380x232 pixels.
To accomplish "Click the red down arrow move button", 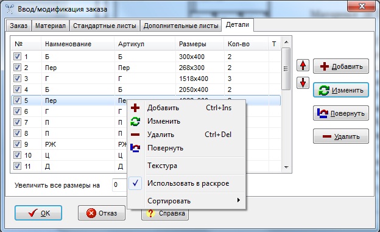I will [x=303, y=83].
